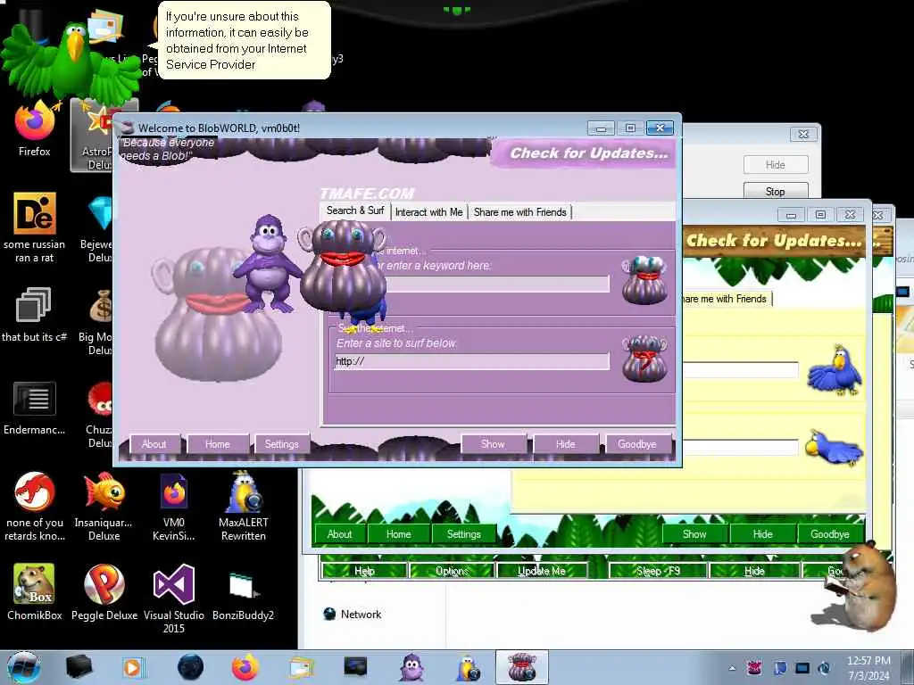Image resolution: width=914 pixels, height=685 pixels.
Task: Click the taskbar clock showing 12:57 PM
Action: point(868,667)
